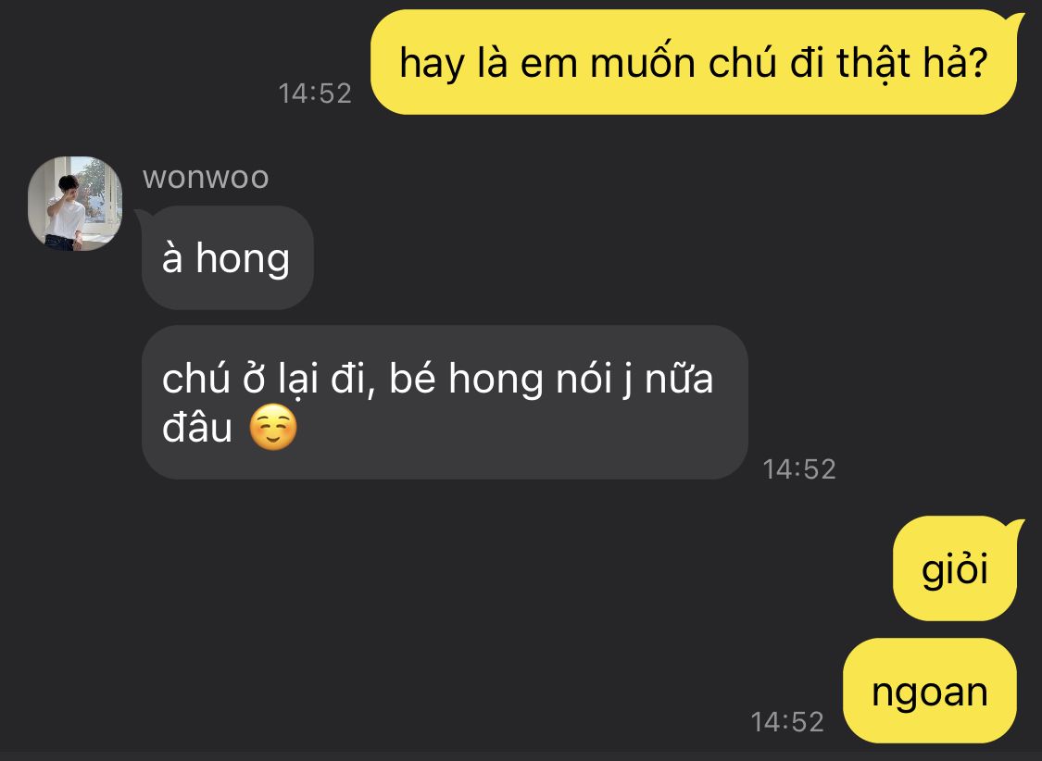Click the 14:52 timestamp next to wonwoo's reply
The height and width of the screenshot is (761, 1042).
pos(798,469)
